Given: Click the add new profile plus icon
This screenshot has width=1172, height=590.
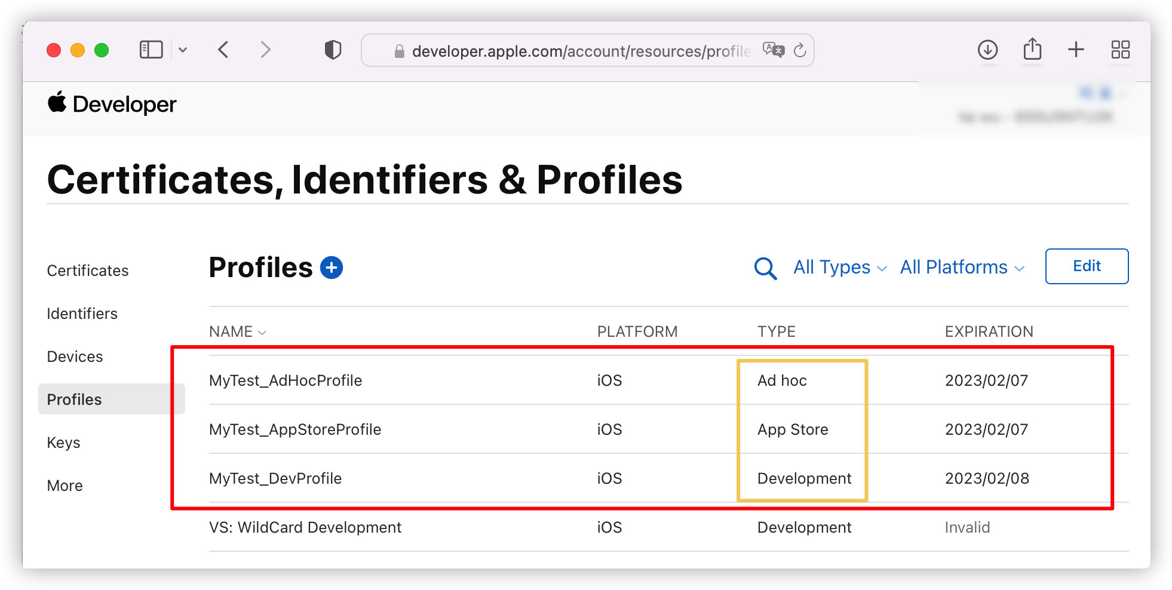Looking at the screenshot, I should pyautogui.click(x=332, y=268).
